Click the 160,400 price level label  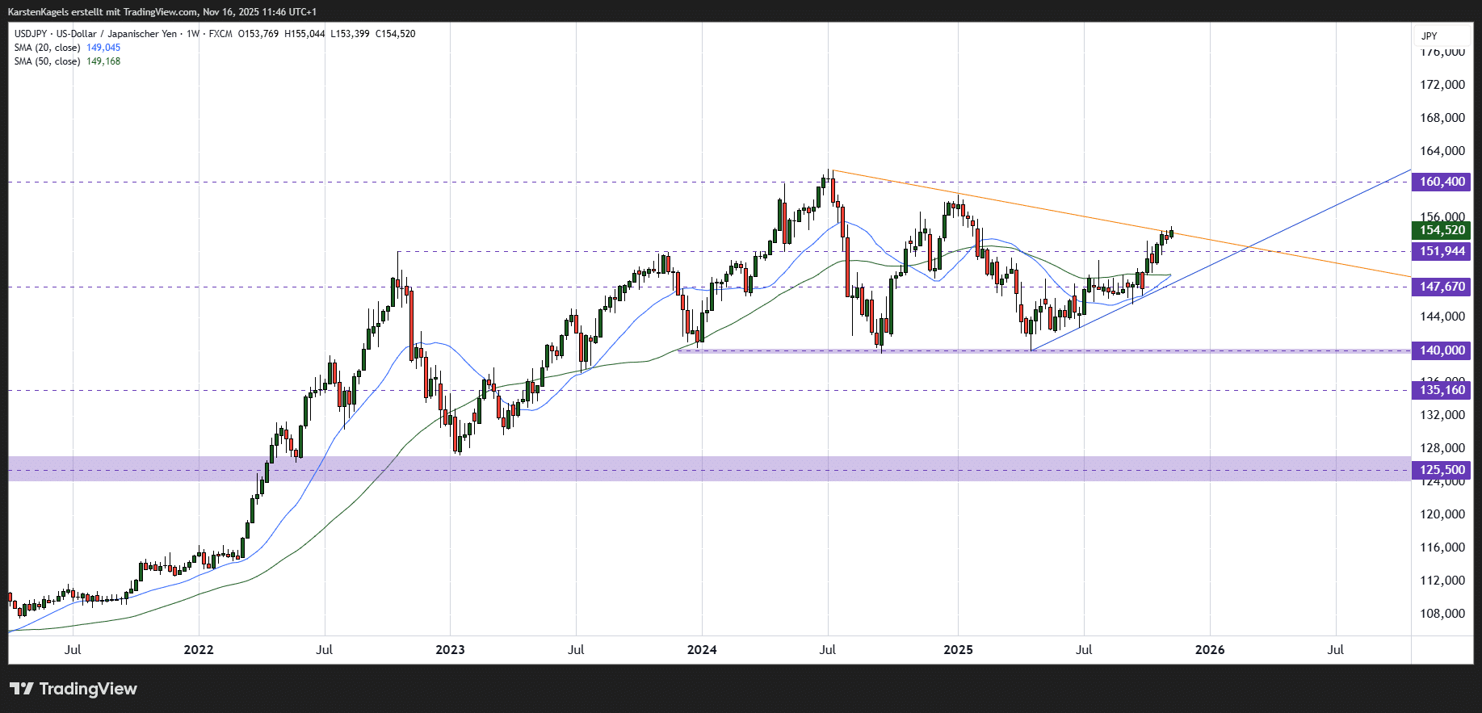click(1442, 182)
